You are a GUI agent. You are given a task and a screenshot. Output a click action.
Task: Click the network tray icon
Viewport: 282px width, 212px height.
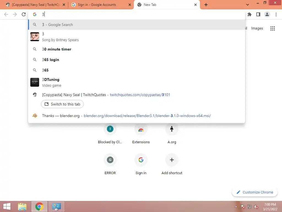[x=250, y=207]
